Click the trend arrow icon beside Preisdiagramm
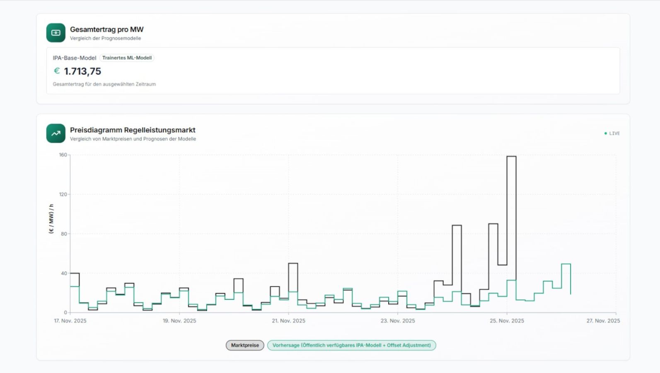Image resolution: width=660 pixels, height=373 pixels. click(56, 133)
